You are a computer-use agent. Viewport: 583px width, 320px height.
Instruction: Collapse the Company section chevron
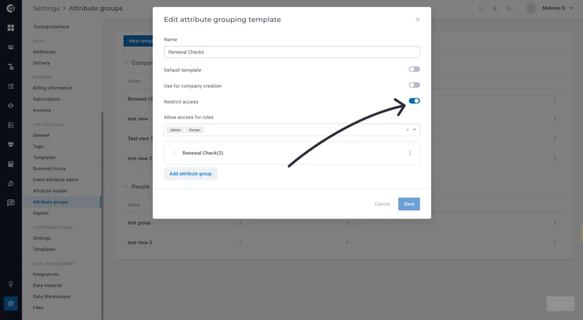[125, 63]
